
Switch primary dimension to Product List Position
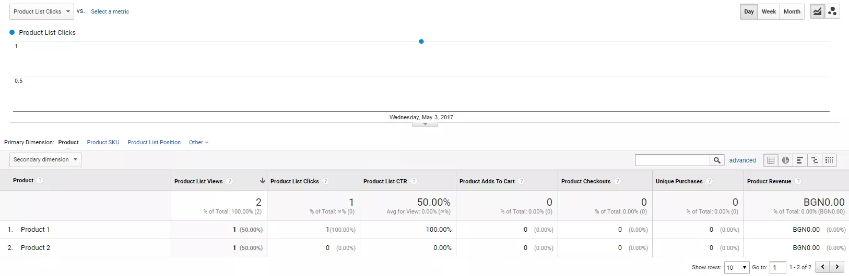click(x=154, y=142)
